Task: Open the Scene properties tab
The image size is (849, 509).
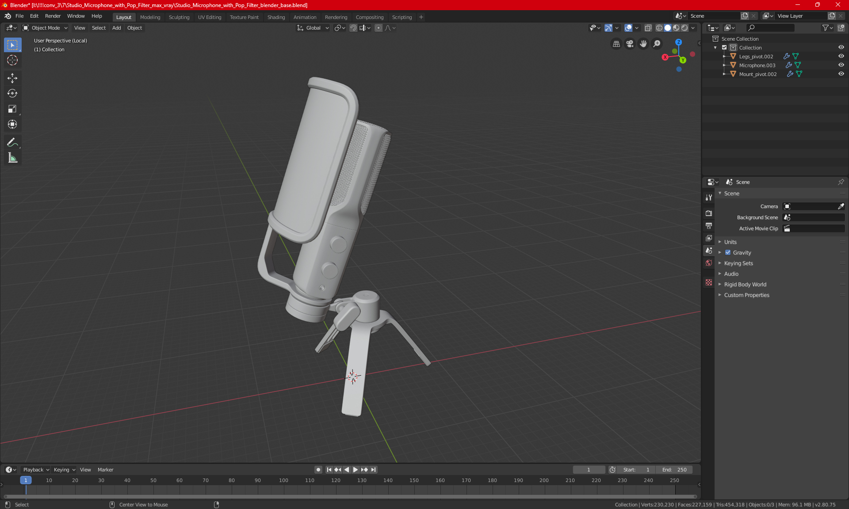Action: point(709,250)
